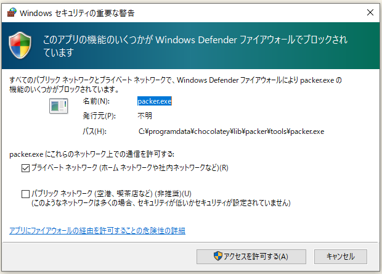The width and height of the screenshot is (382, 274).
Task: Click the packer.exe application icon
Action: point(59,106)
